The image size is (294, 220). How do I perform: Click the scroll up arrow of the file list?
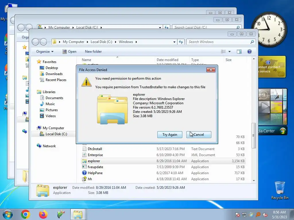pyautogui.click(x=254, y=59)
